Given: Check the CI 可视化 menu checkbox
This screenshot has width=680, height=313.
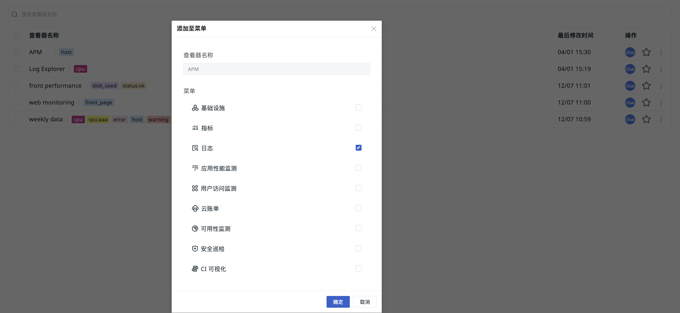Looking at the screenshot, I should click(358, 269).
